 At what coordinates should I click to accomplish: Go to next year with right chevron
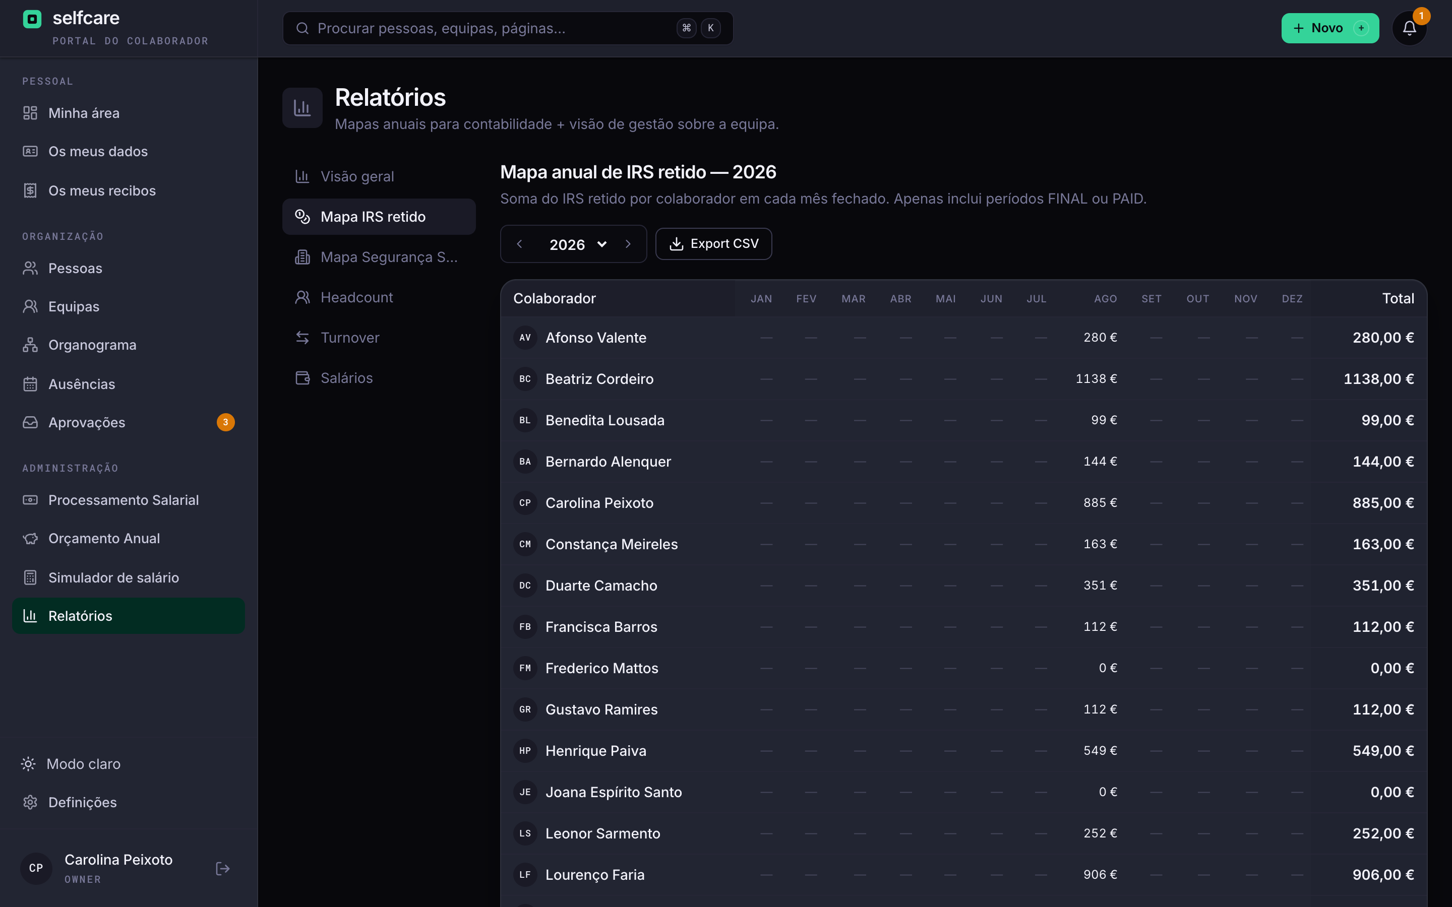(x=628, y=244)
